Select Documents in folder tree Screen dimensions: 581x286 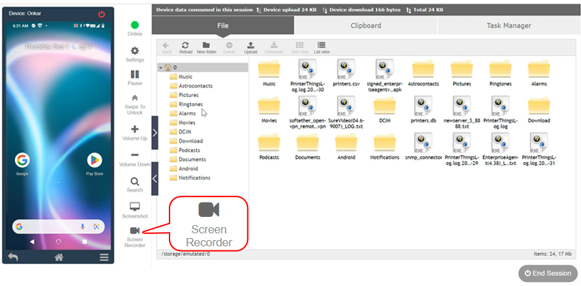(x=192, y=159)
